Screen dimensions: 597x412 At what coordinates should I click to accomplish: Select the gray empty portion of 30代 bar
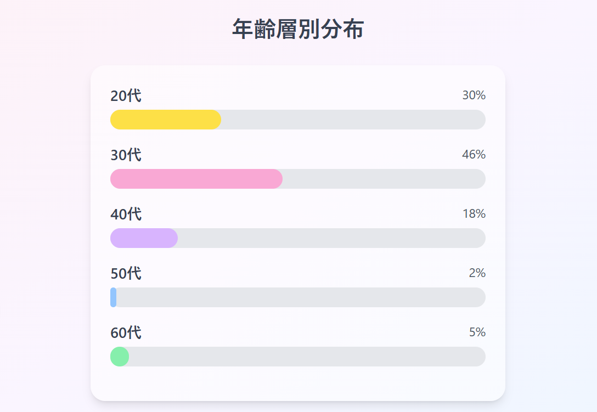tap(384, 179)
